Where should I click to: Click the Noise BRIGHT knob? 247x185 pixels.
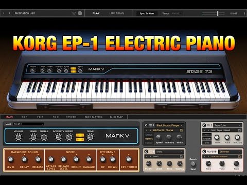click(x=76, y=159)
